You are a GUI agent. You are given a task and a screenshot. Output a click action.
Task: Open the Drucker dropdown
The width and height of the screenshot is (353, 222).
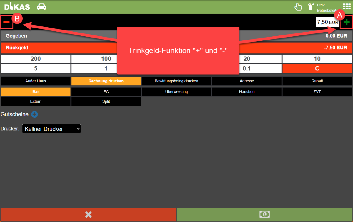(51, 129)
